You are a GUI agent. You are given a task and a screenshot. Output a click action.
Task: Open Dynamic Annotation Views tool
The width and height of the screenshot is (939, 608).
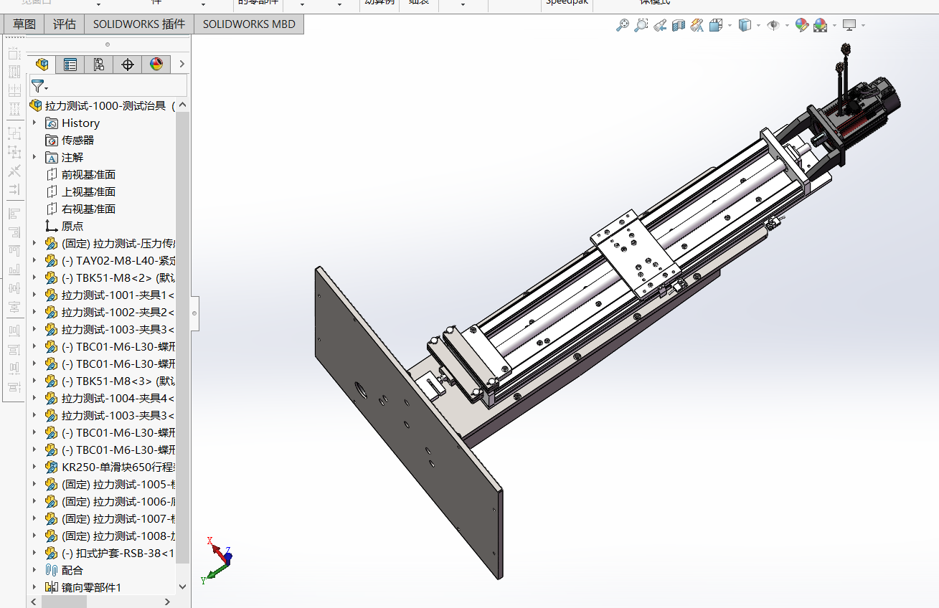pyautogui.click(x=697, y=25)
